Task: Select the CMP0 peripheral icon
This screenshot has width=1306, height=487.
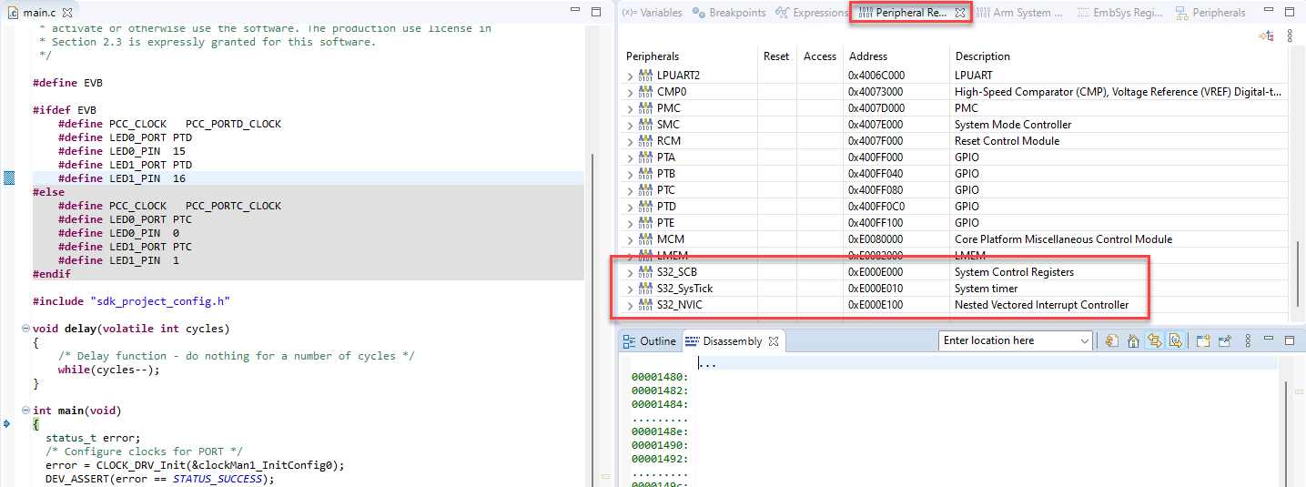Action: tap(646, 92)
